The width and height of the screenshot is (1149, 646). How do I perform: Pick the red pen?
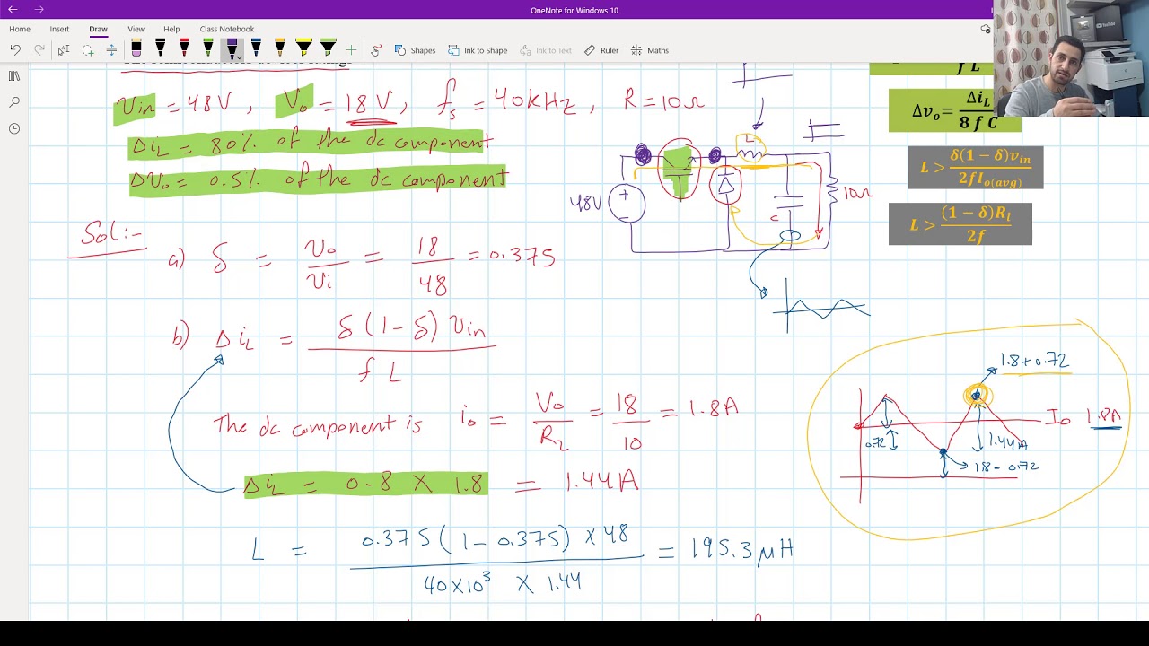click(x=184, y=49)
